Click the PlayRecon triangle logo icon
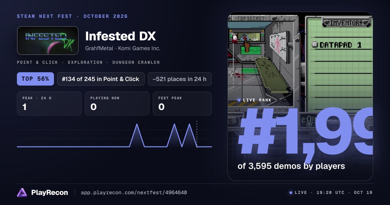Viewport: 390px width, 205px height. (22, 193)
